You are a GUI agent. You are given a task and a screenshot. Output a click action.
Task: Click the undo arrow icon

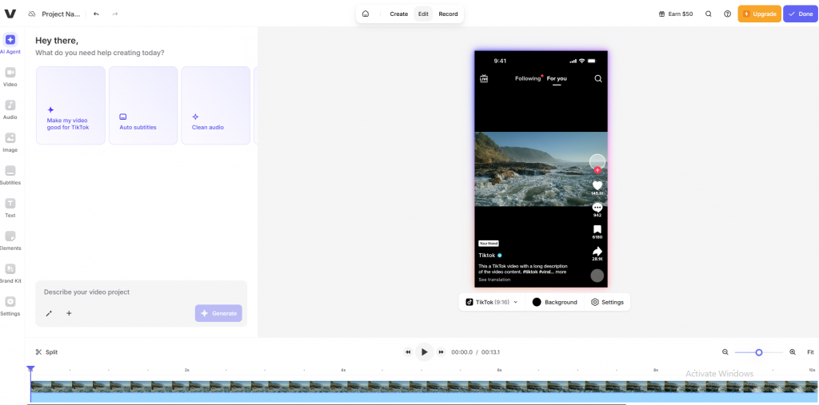click(x=97, y=14)
